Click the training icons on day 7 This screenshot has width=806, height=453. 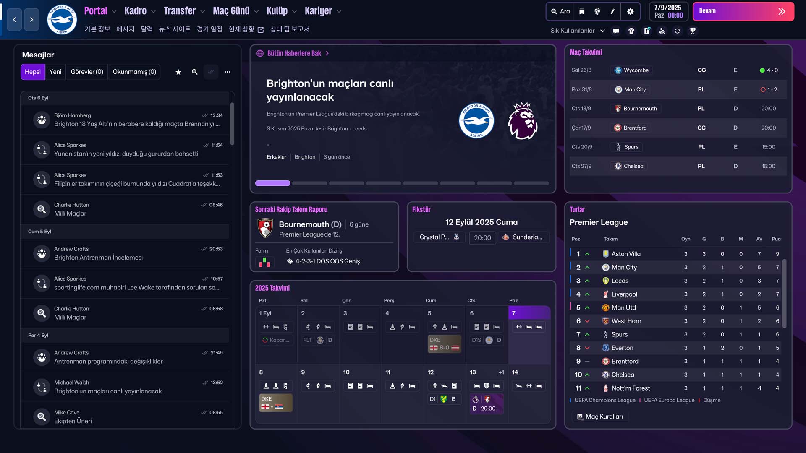point(529,327)
